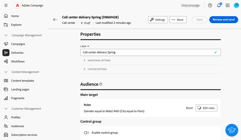Open the hamburger navigation menu
This screenshot has width=241, height=140.
click(x=6, y=5)
